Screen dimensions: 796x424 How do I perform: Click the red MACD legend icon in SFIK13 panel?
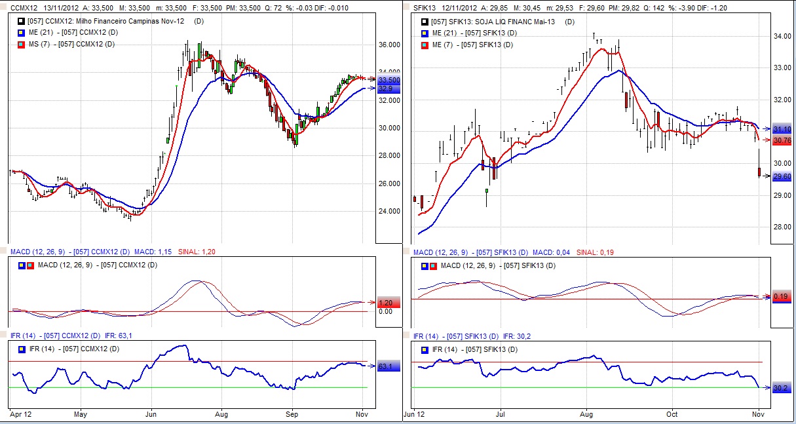[433, 266]
